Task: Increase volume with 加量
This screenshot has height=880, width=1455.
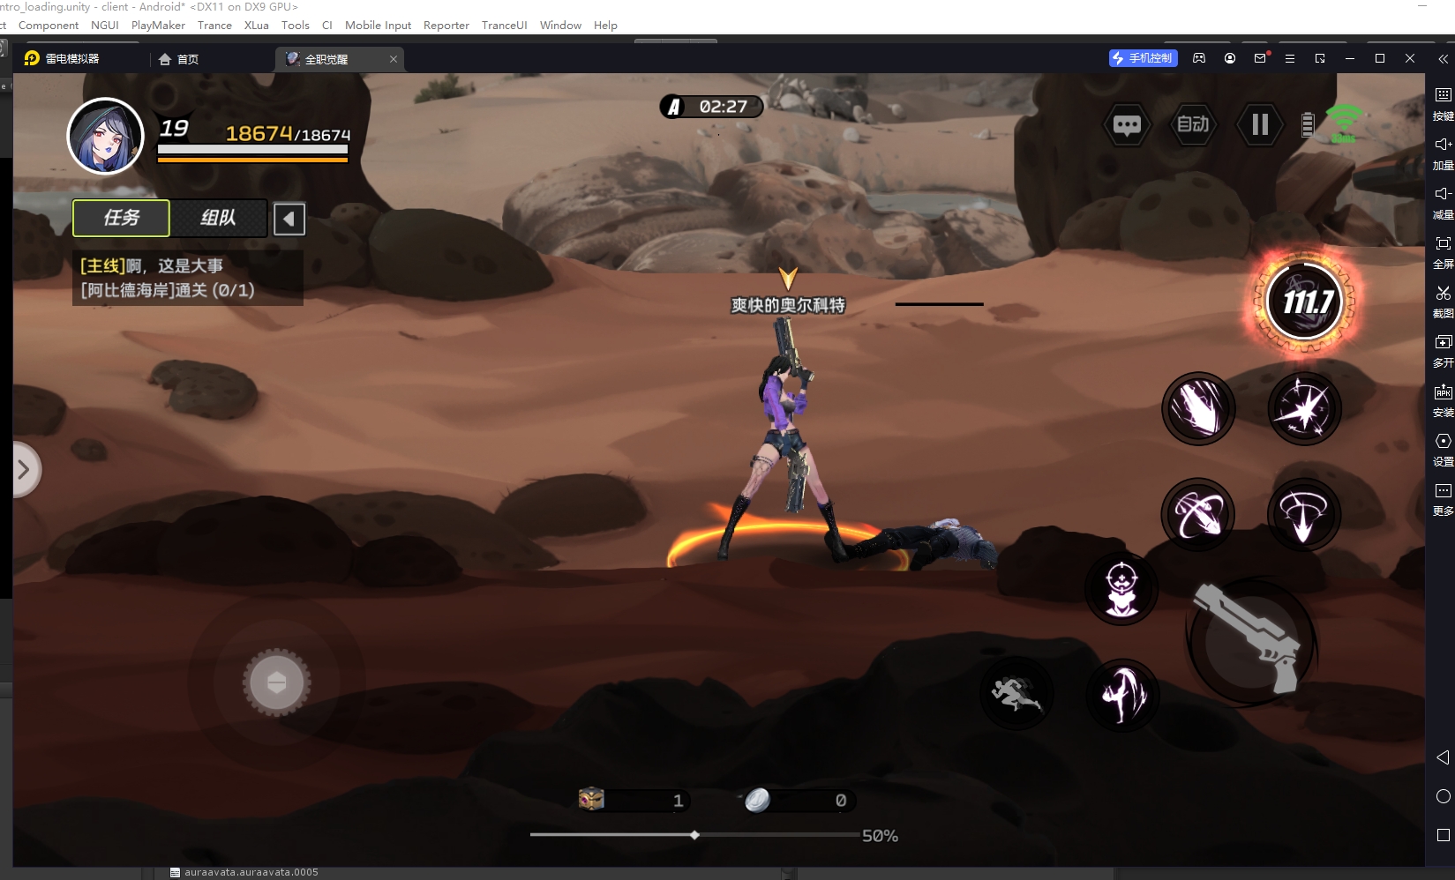Action: pyautogui.click(x=1443, y=153)
